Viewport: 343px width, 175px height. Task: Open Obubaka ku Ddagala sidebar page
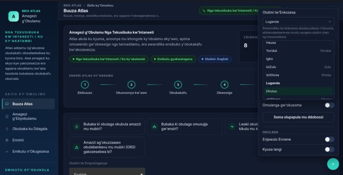(x=29, y=129)
